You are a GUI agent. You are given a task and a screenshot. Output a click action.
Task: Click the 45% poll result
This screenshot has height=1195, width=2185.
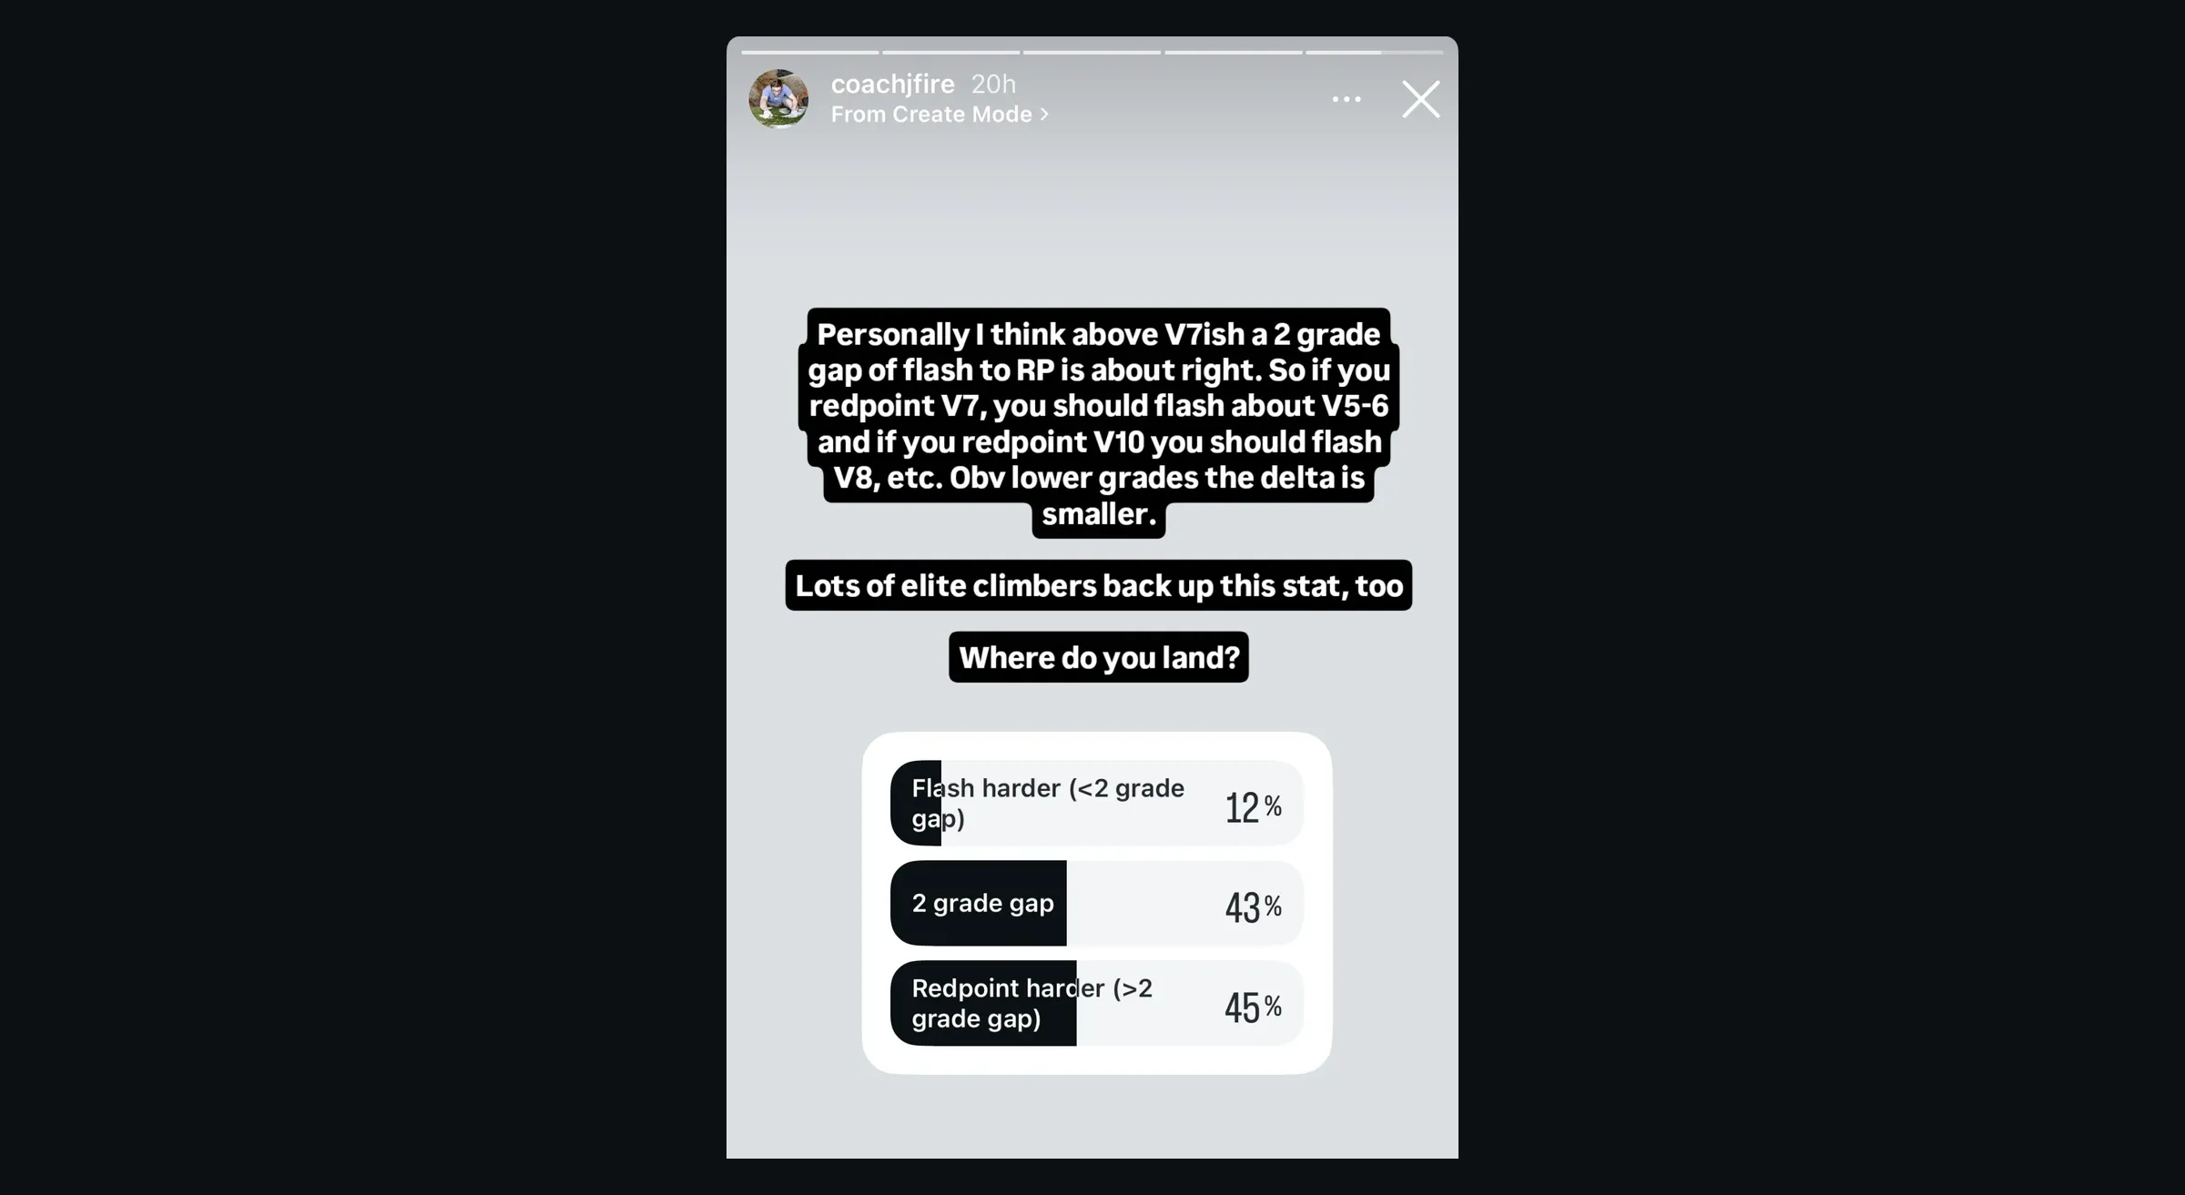point(1253,1007)
